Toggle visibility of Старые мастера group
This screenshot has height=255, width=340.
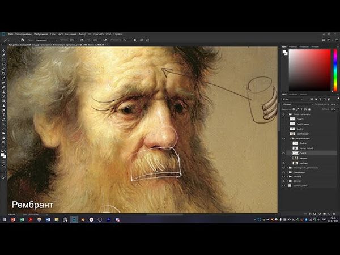tap(284, 138)
